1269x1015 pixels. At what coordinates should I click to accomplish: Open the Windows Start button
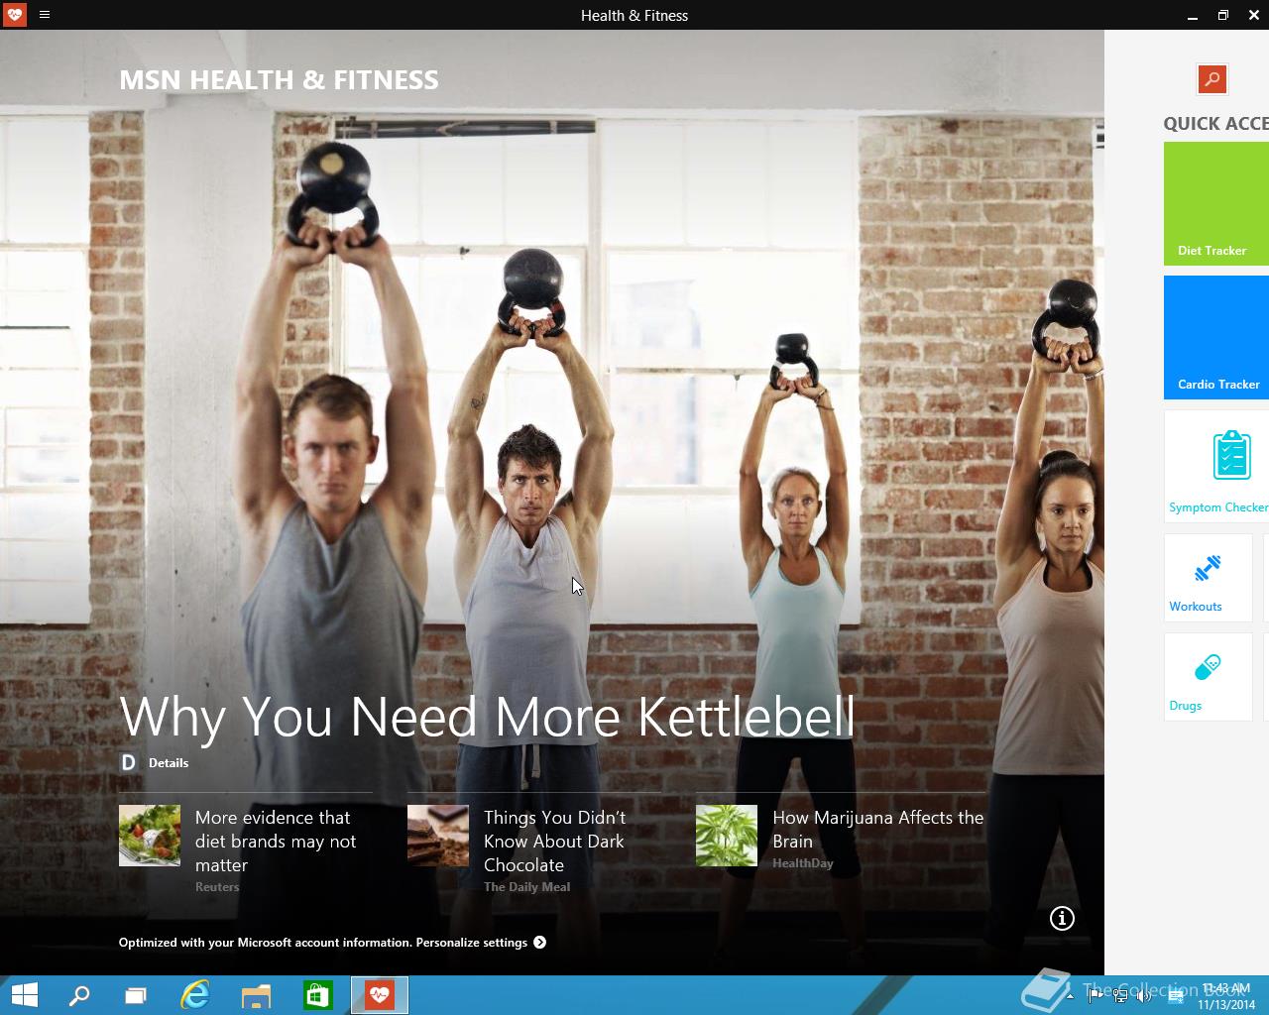[x=24, y=995]
